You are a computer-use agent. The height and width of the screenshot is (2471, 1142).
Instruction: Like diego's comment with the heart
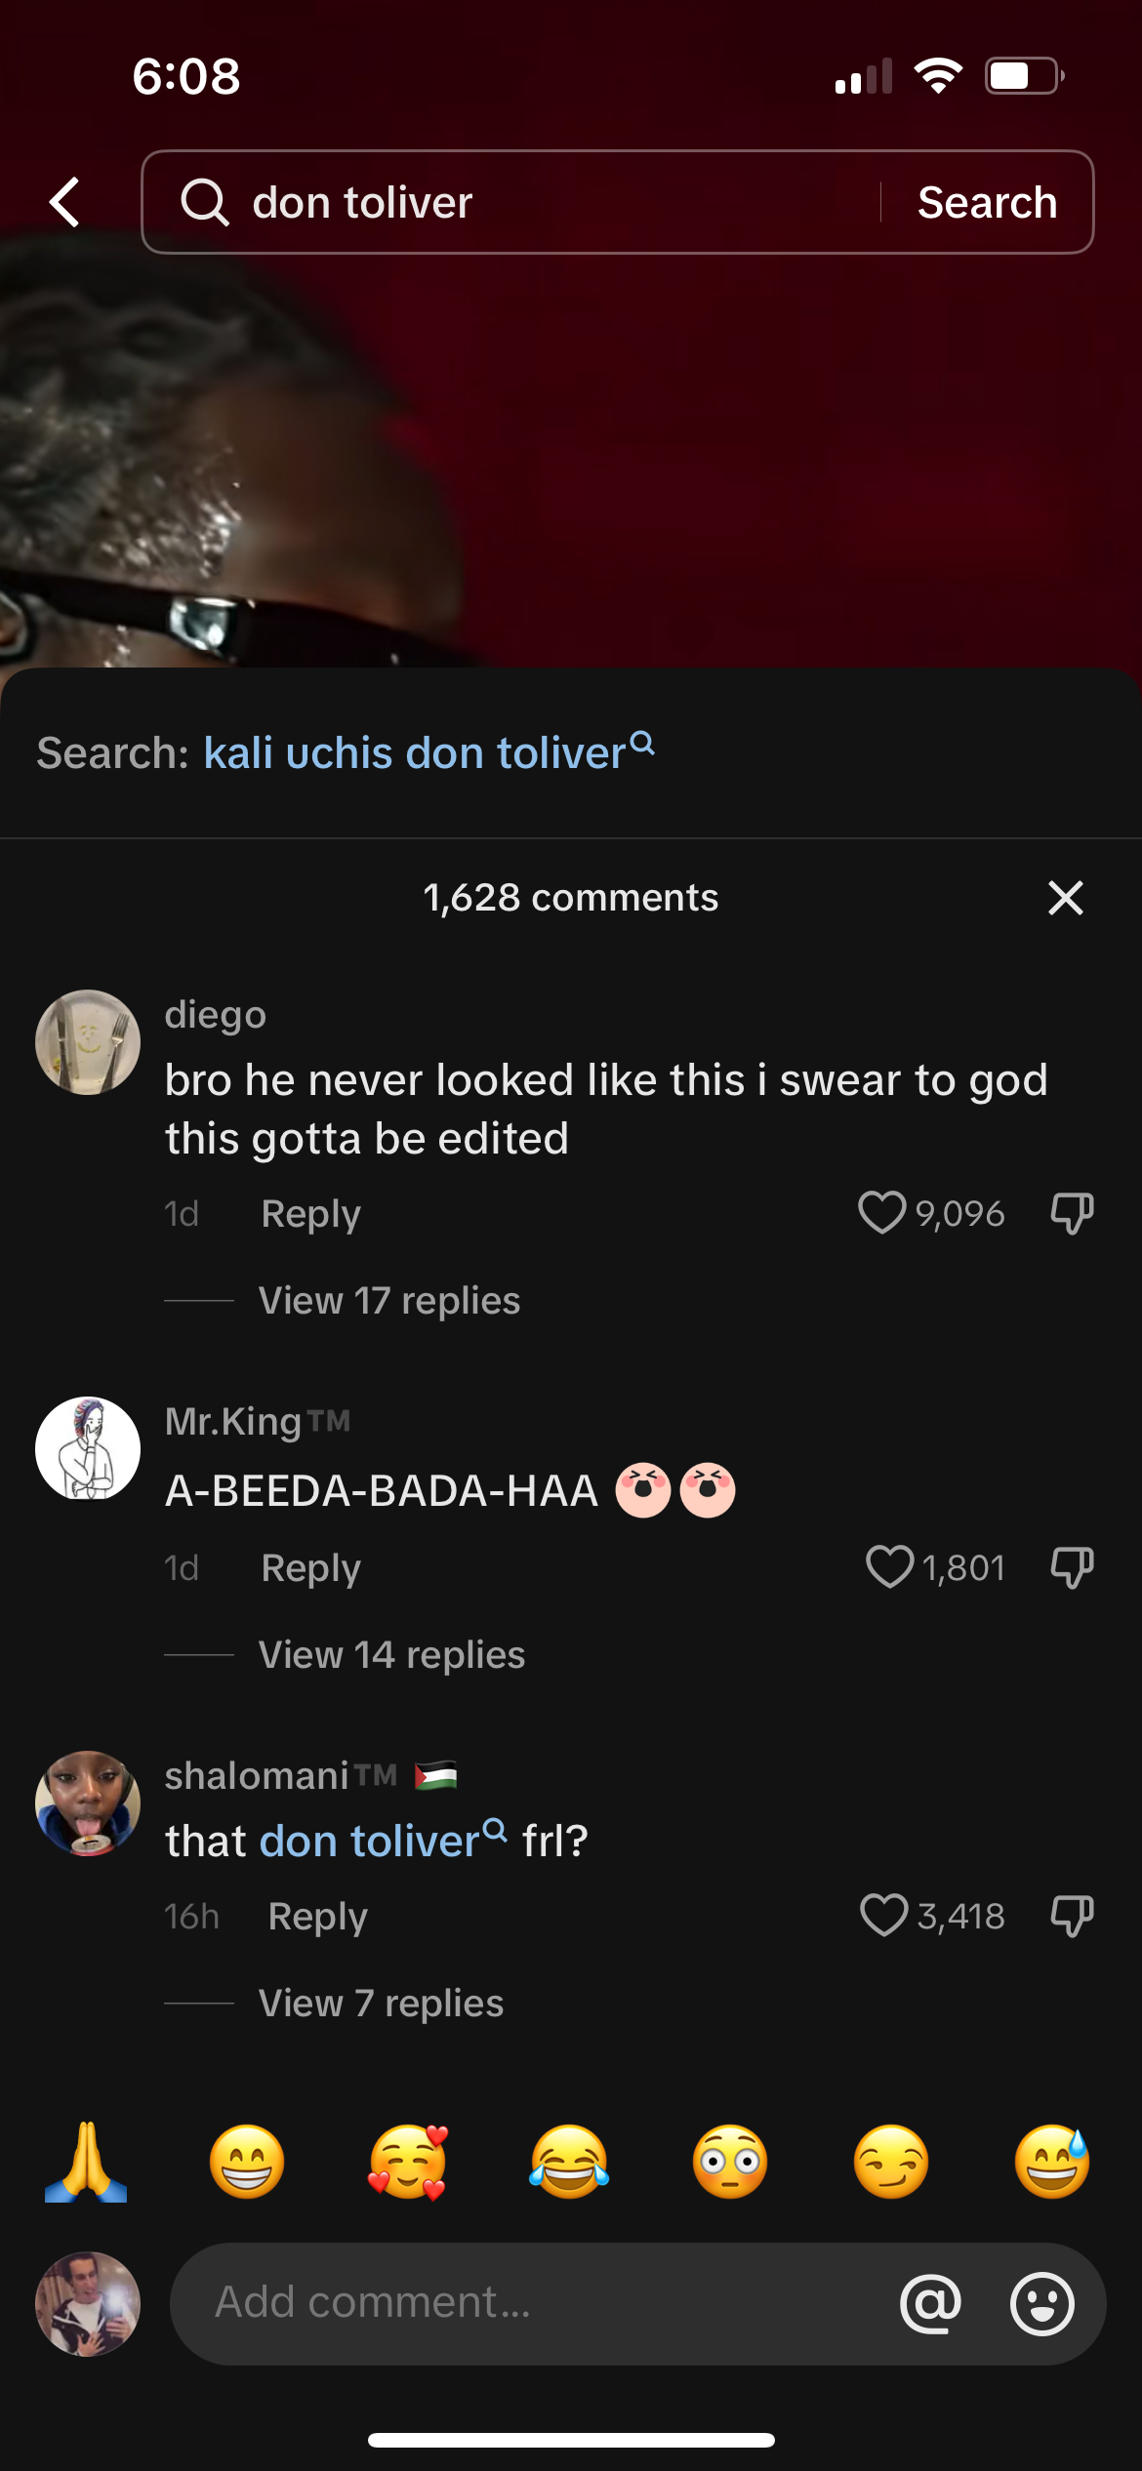click(881, 1213)
